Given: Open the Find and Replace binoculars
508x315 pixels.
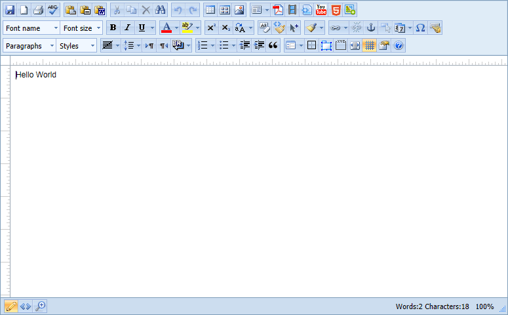Looking at the screenshot, I should coord(161,10).
